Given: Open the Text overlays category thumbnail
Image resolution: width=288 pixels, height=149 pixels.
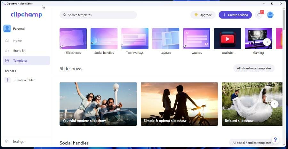Looking at the screenshot, I should pos(135,39).
